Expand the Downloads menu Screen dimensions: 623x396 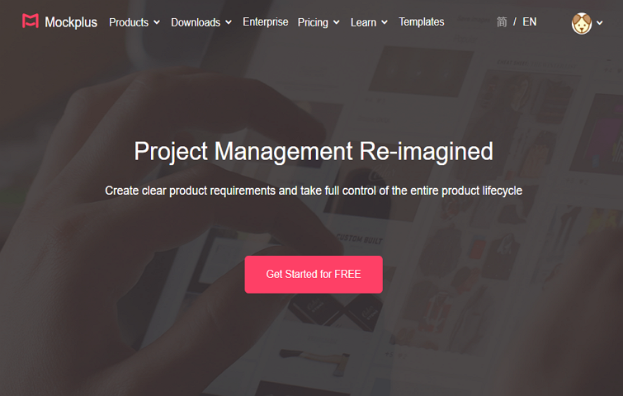point(201,22)
